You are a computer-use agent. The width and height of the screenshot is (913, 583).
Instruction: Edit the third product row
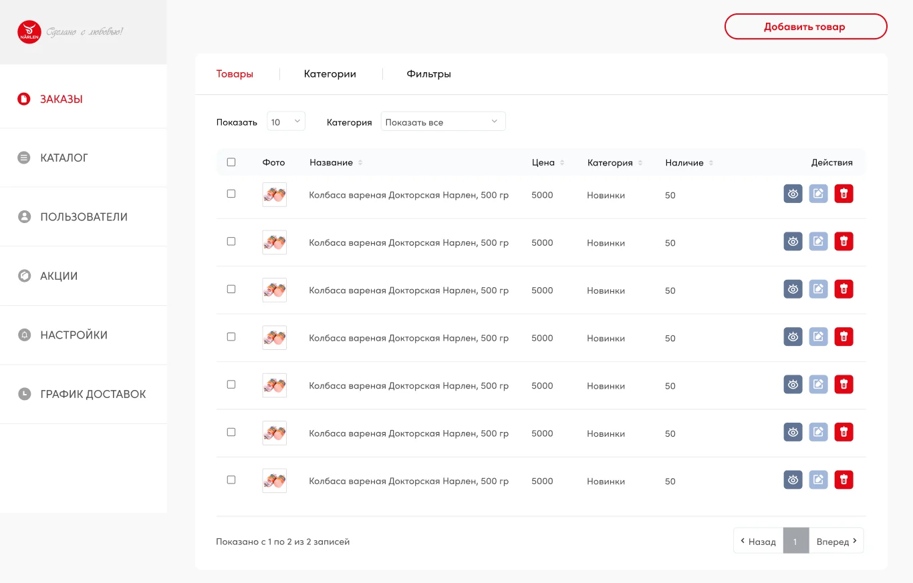coord(818,289)
